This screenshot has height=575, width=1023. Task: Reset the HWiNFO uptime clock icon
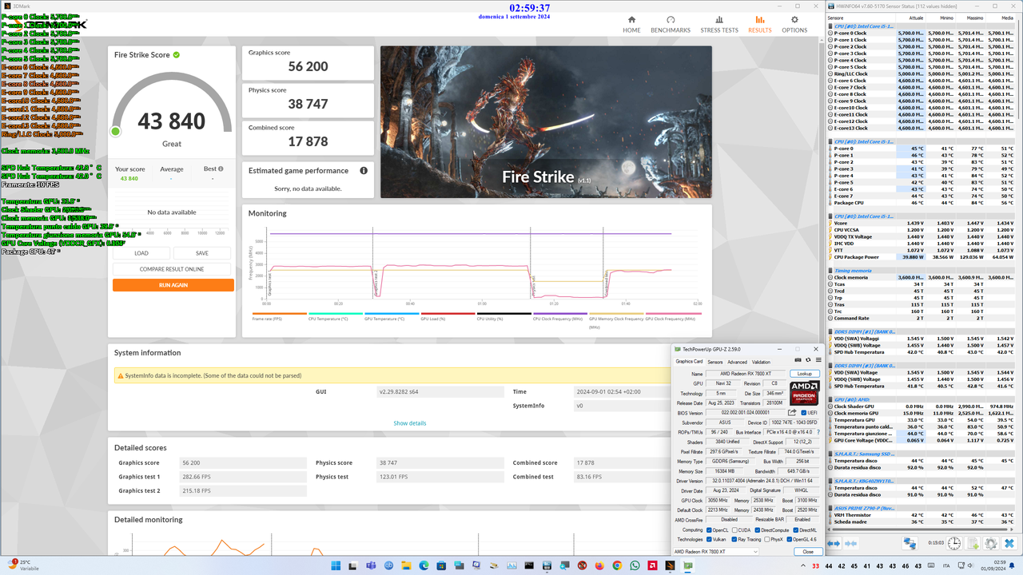click(954, 543)
